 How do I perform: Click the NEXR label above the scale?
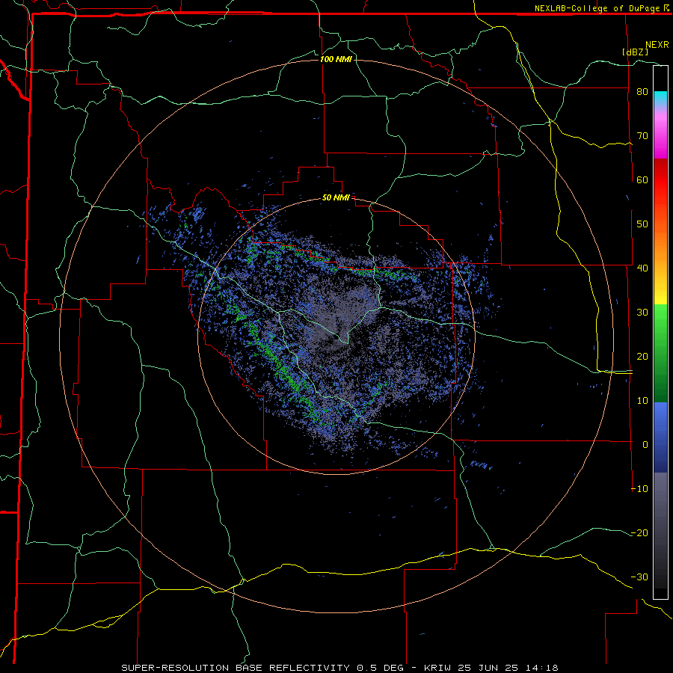[657, 45]
